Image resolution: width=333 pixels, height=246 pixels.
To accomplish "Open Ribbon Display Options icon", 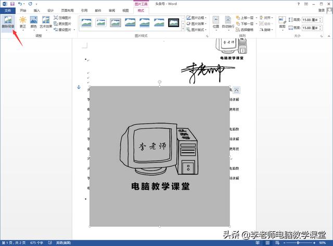I will point(306,4).
